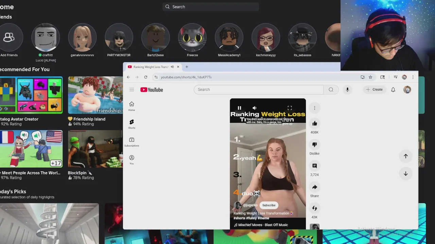Click the YouTube logo
The height and width of the screenshot is (244, 435).
(x=152, y=89)
